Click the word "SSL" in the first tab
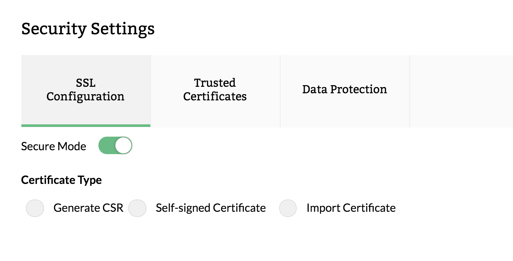The image size is (513, 261). point(85,83)
